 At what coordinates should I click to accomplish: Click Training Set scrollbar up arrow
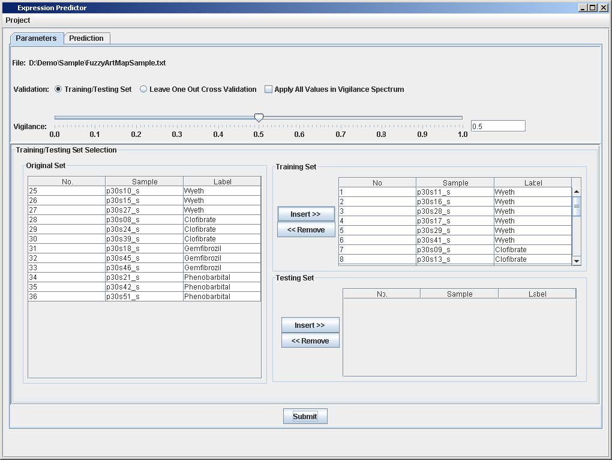[x=577, y=192]
